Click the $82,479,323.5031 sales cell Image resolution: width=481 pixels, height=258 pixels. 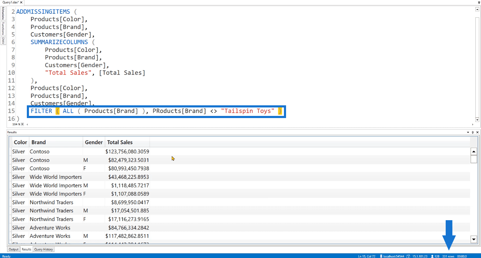(127, 160)
